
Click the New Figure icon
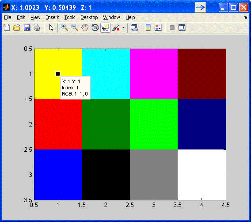coord(7,28)
